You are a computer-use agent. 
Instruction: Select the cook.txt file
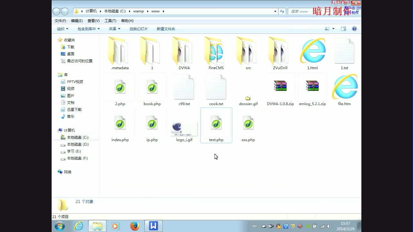pyautogui.click(x=216, y=89)
